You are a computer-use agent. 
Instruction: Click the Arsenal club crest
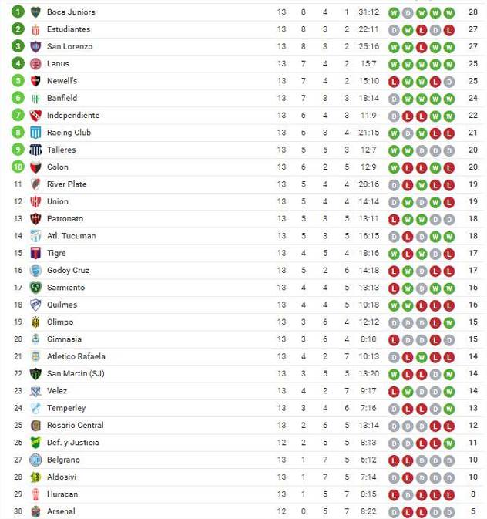click(35, 511)
